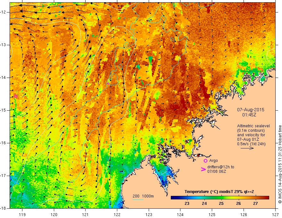
Task: Select the temperature color bar
Action: point(220,198)
